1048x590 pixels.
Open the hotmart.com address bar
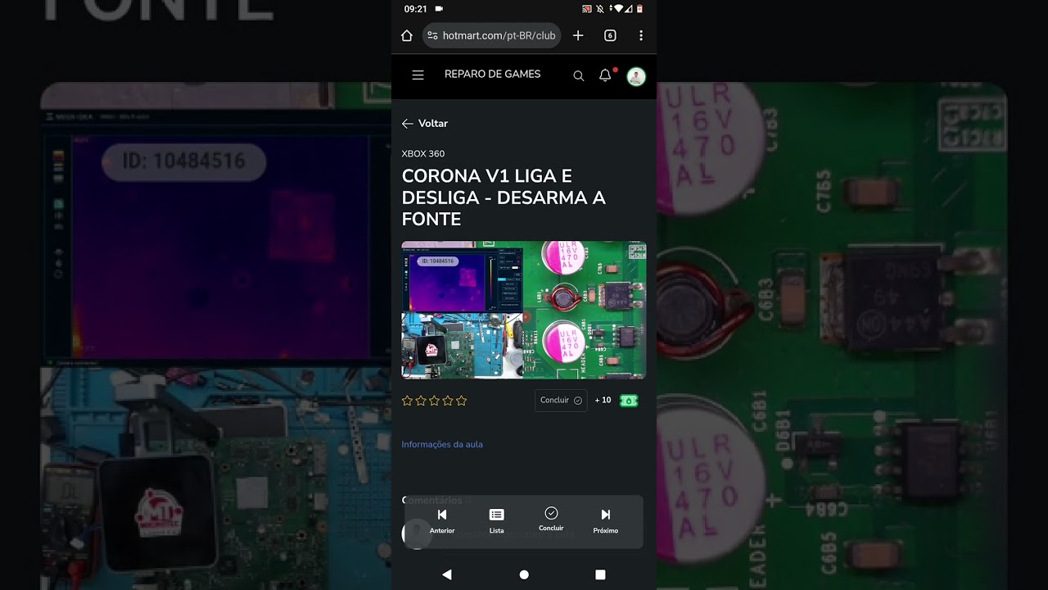click(491, 35)
